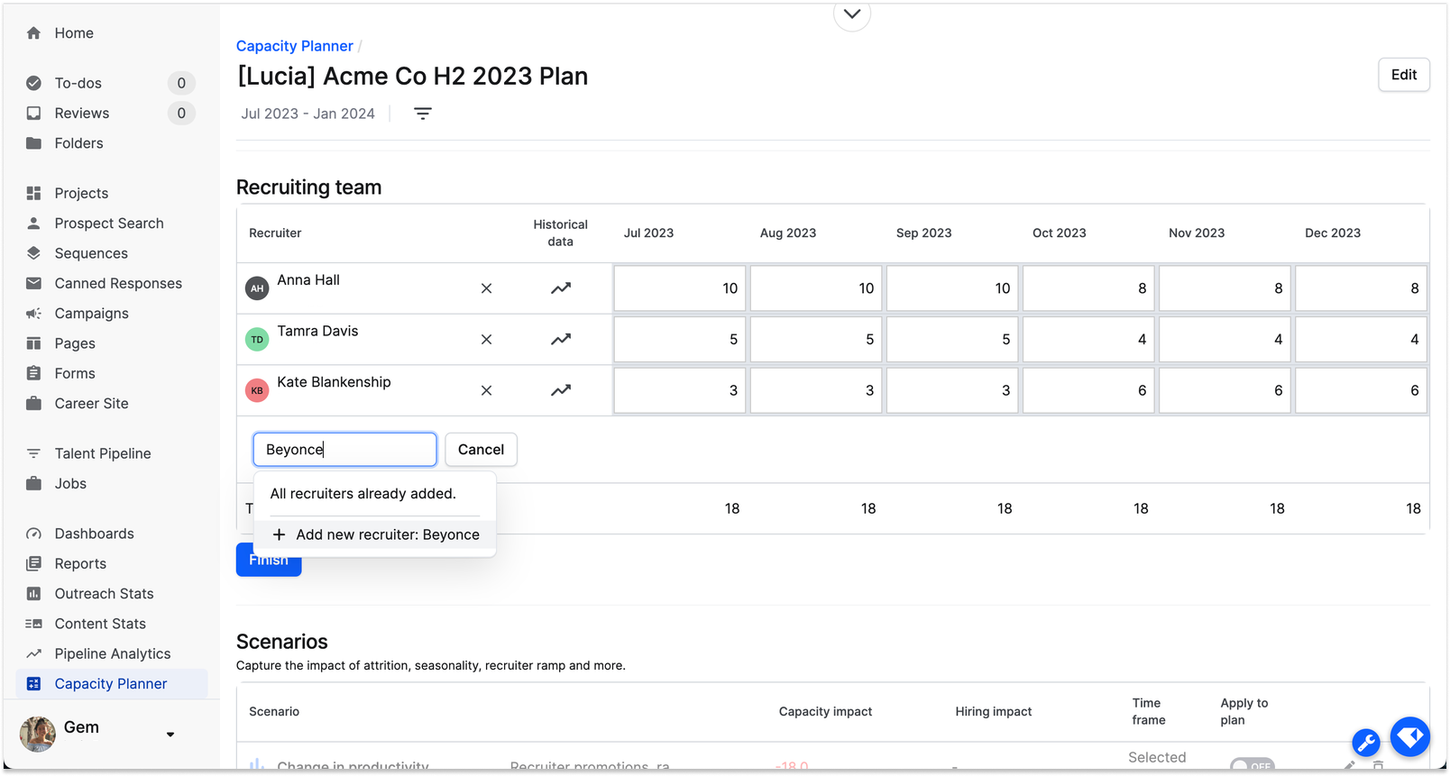Open Campaigns megaphone icon
The width and height of the screenshot is (1450, 776).
(x=33, y=314)
